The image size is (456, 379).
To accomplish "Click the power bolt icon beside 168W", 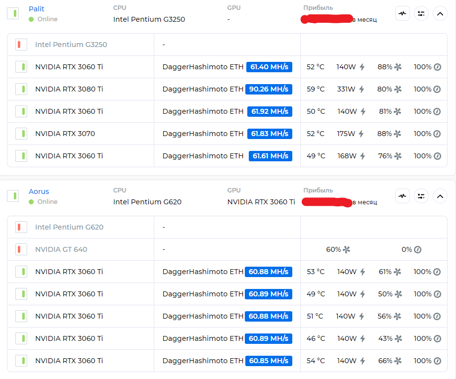I will coord(363,156).
